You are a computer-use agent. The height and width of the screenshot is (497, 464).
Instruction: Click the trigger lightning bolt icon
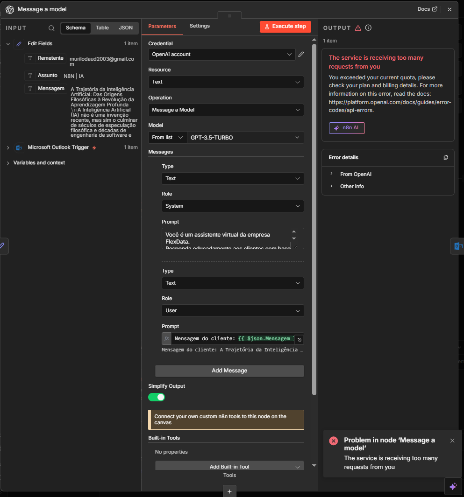coord(94,148)
